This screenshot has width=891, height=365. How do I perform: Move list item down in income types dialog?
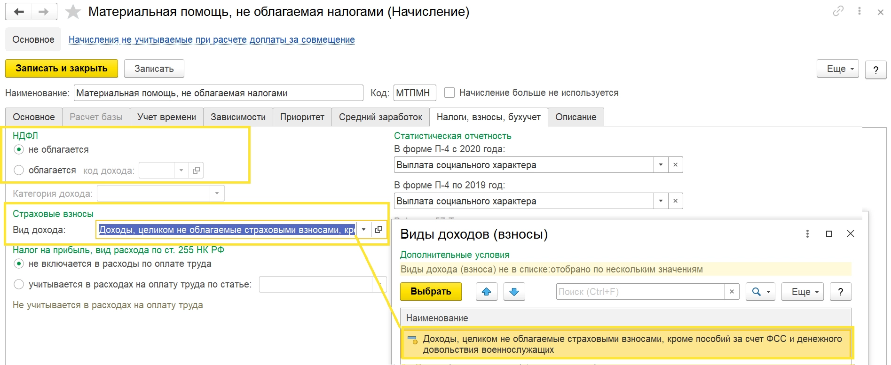click(x=514, y=292)
